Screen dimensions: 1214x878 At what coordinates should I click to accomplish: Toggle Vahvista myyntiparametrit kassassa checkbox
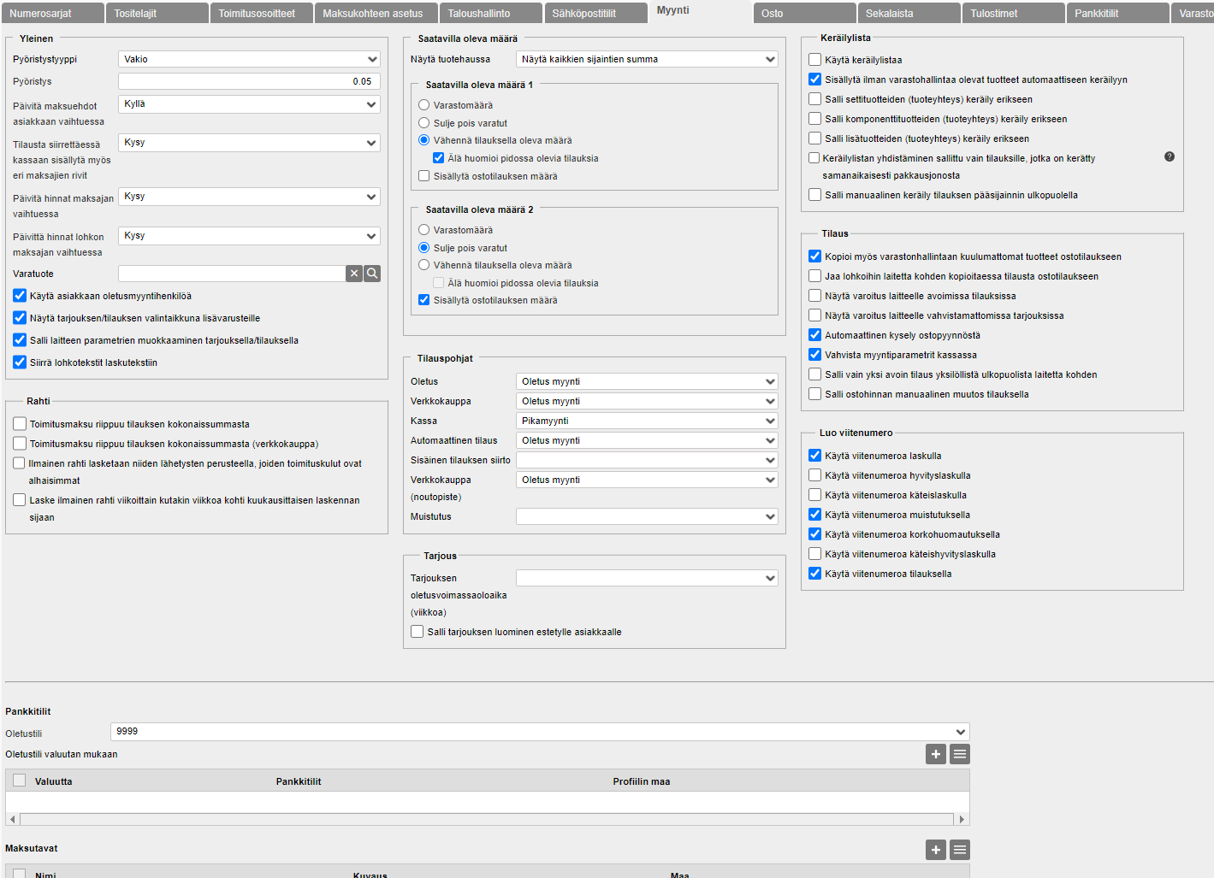coord(815,355)
